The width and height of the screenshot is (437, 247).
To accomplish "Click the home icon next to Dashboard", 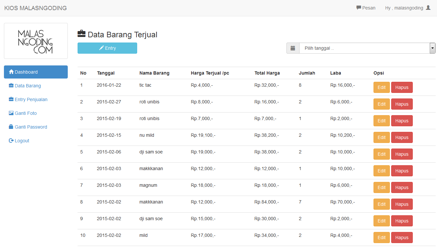I will click(x=11, y=72).
